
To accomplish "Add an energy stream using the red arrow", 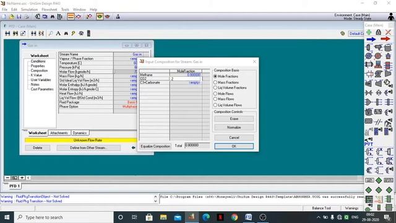I will [x=385, y=39].
